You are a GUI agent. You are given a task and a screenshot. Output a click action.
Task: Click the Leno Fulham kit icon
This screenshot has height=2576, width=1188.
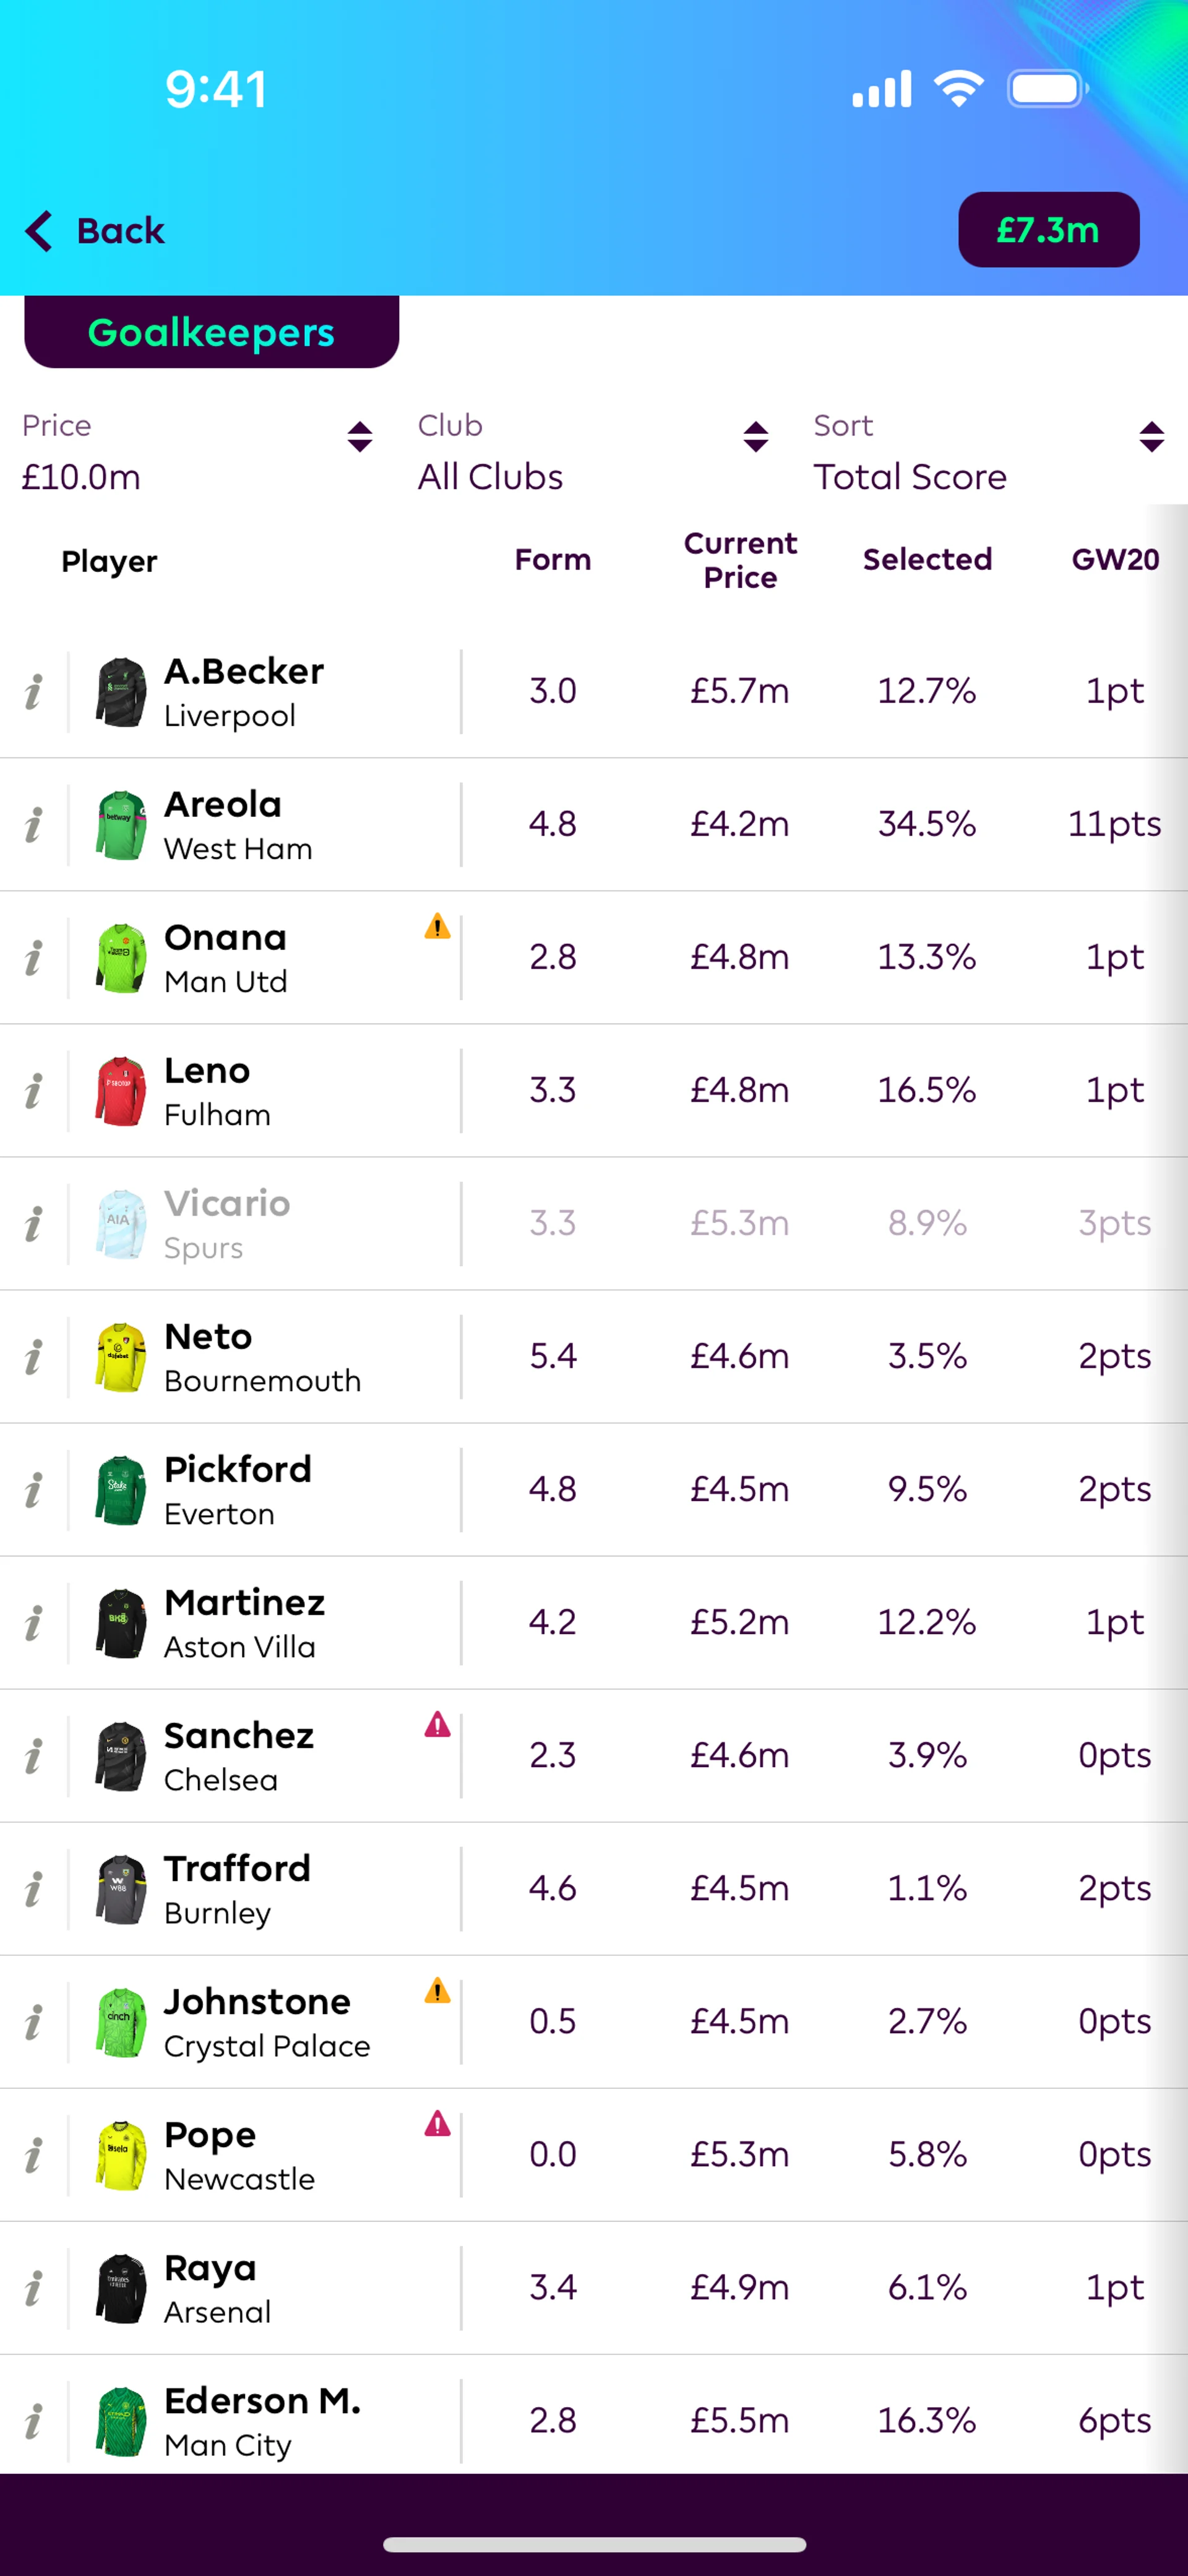pyautogui.click(x=121, y=1091)
